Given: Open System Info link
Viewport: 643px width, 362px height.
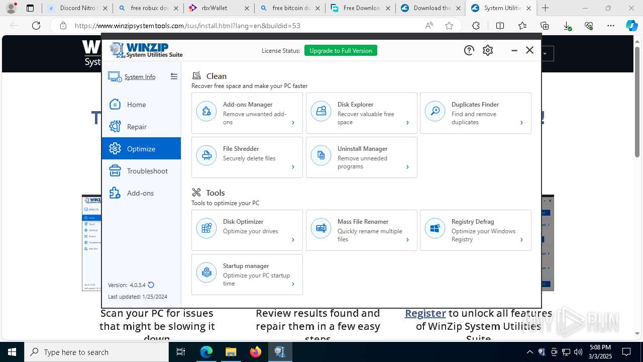Looking at the screenshot, I should pyautogui.click(x=140, y=77).
